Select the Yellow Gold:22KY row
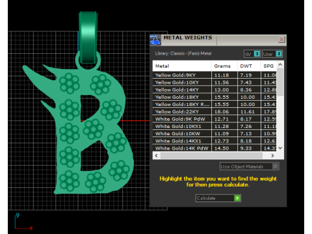 pyautogui.click(x=214, y=112)
